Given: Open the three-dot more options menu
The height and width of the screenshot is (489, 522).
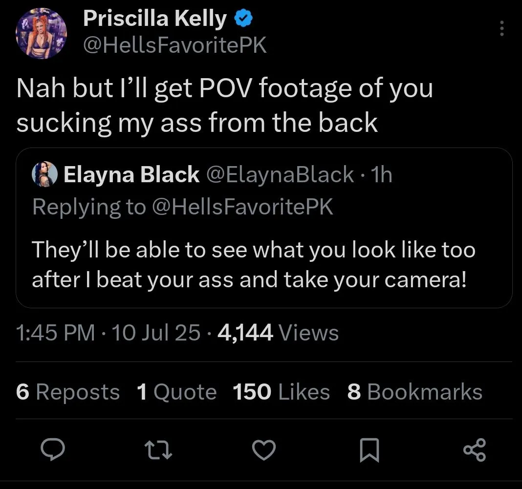Looking at the screenshot, I should [502, 28].
